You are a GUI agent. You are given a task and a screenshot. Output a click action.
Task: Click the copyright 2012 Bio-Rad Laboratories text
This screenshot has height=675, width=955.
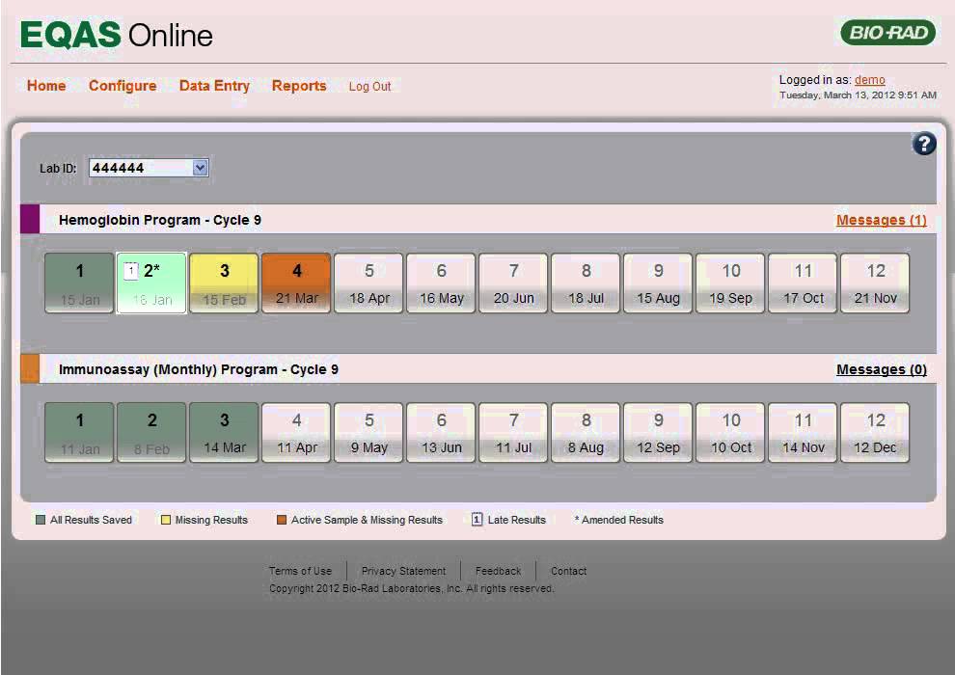412,588
